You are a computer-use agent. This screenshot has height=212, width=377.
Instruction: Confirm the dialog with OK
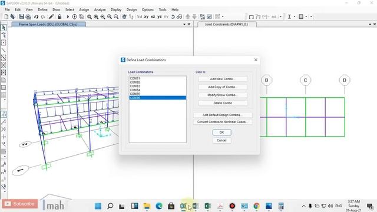tap(221, 132)
